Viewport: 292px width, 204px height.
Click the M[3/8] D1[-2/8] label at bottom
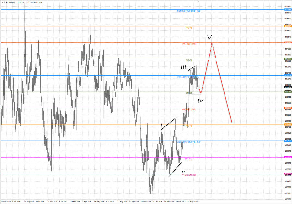click(188, 175)
